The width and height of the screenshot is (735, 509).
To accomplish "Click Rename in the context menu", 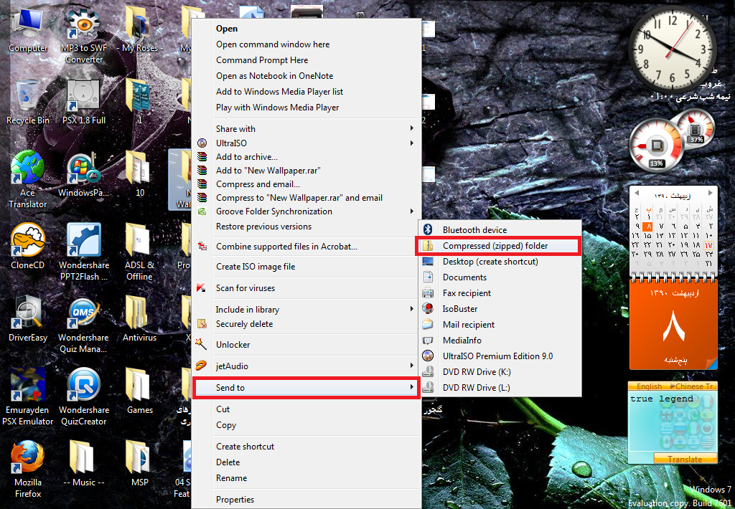I will pos(231,478).
